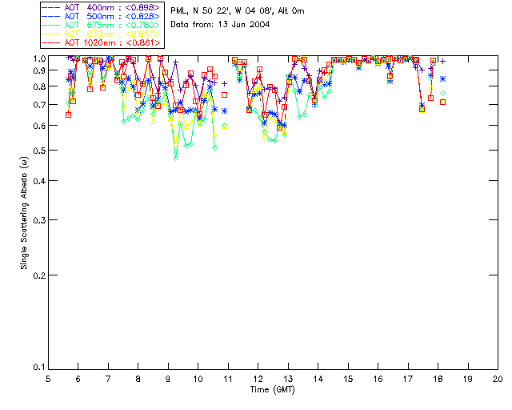The image size is (512, 410).
Task: Click the x-axis tick label 20
Action: click(498, 379)
